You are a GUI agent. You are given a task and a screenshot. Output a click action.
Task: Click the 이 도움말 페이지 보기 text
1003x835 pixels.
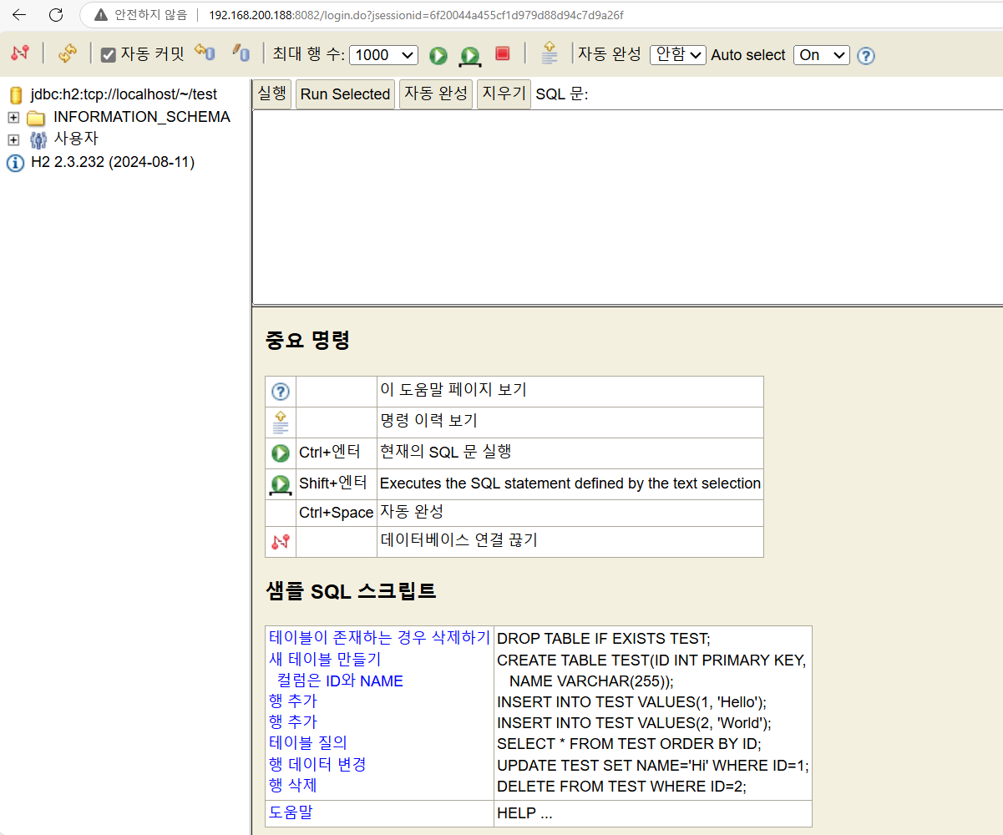[453, 390]
